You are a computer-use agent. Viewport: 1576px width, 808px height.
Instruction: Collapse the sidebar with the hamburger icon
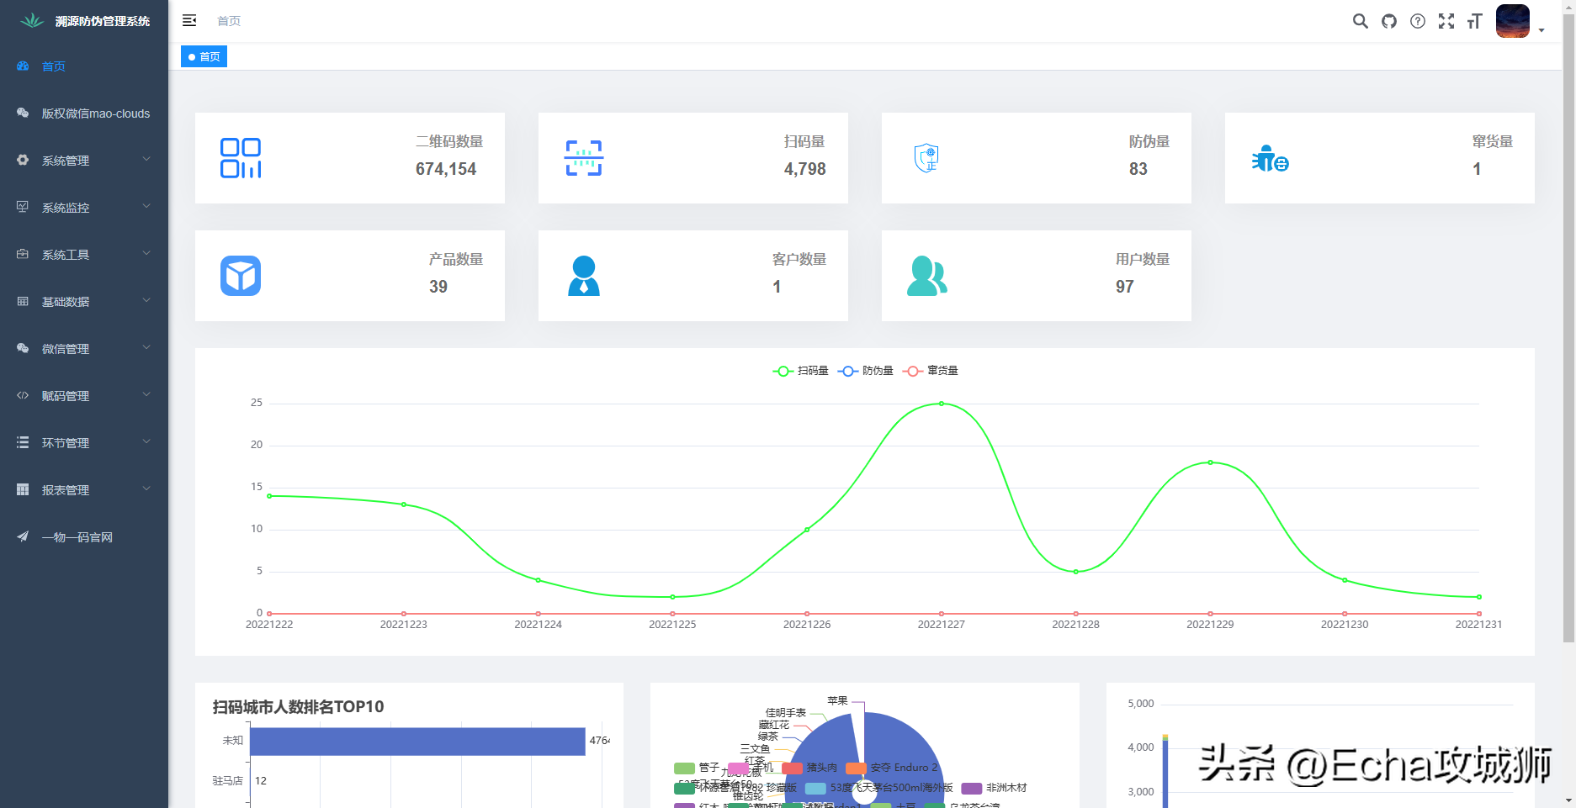click(x=189, y=20)
